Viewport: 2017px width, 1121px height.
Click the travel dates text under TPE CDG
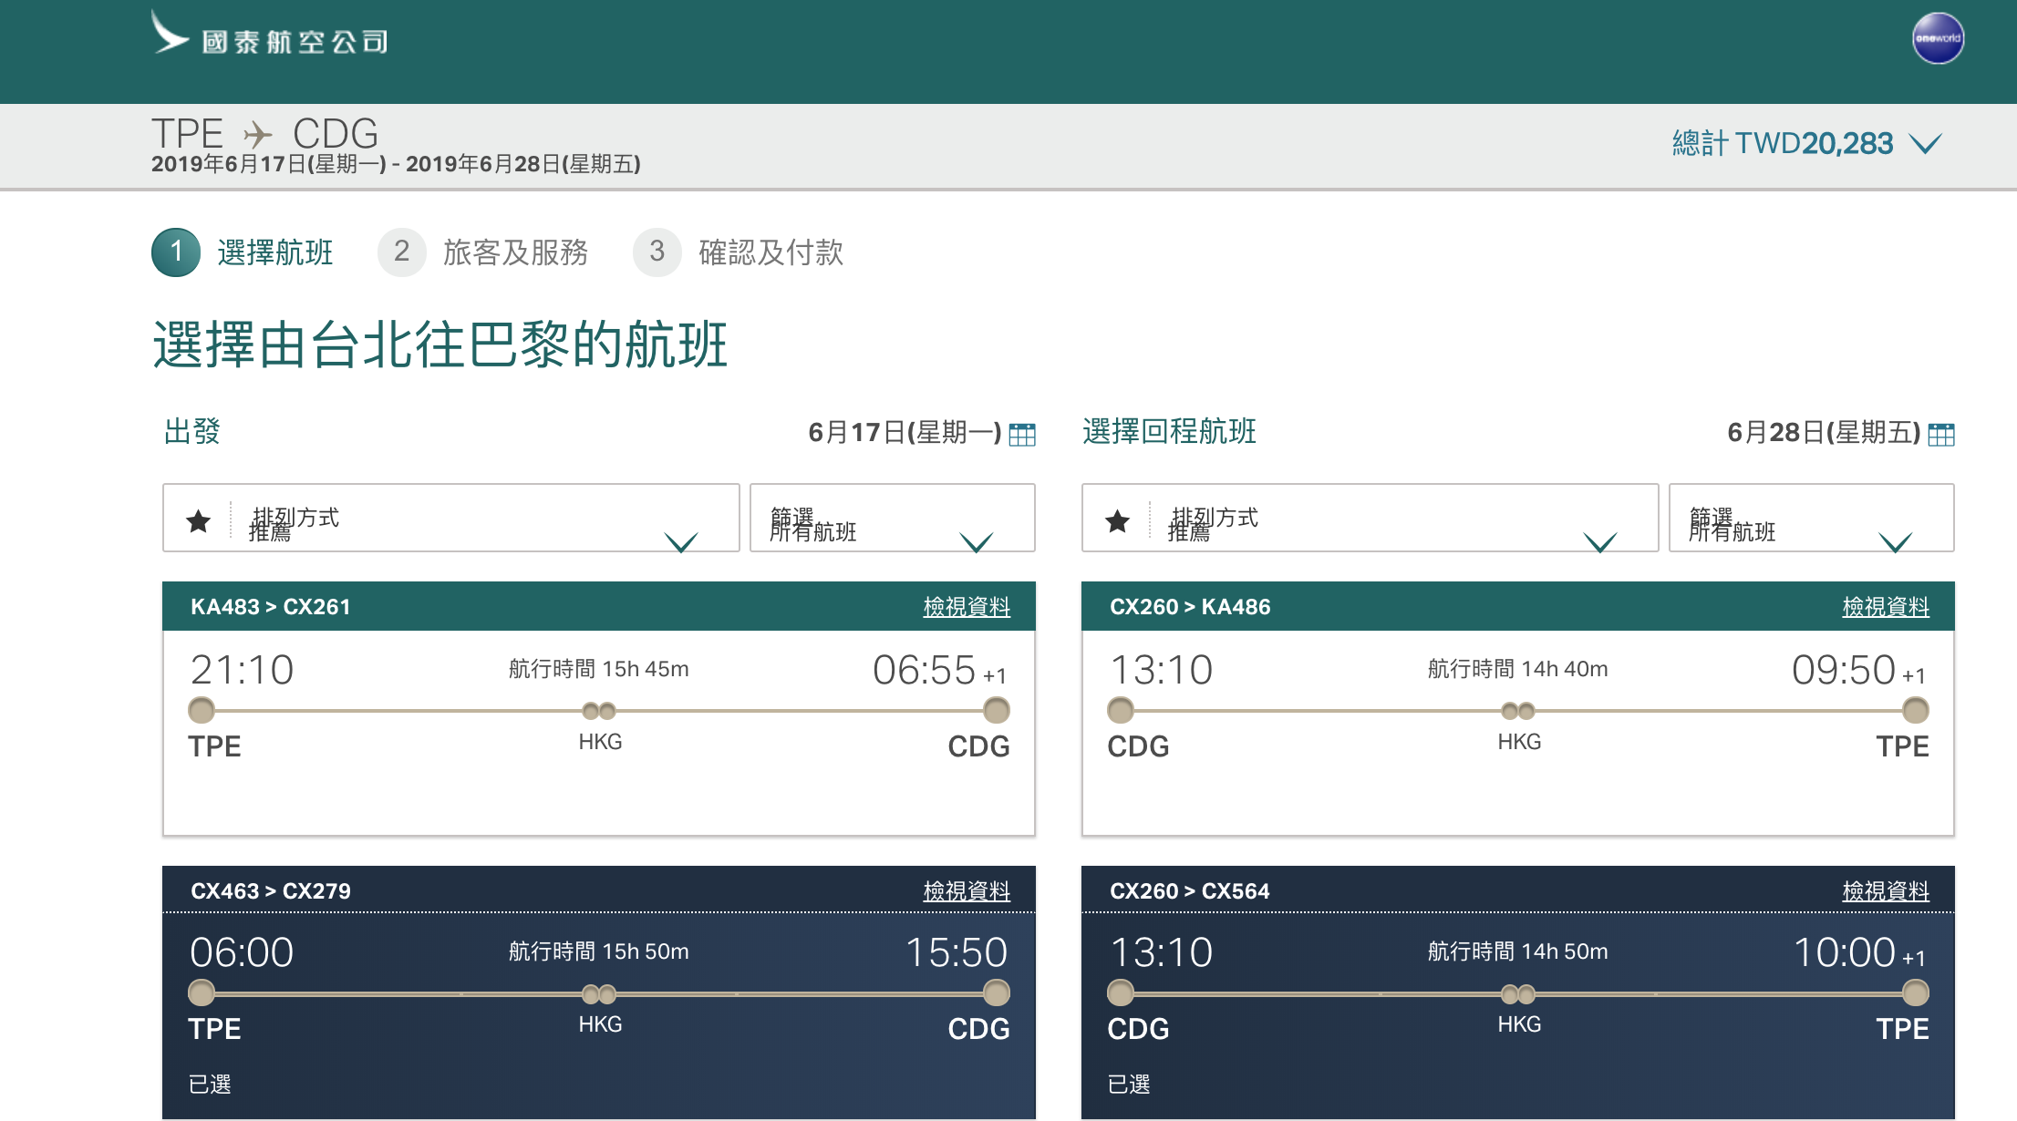396,165
